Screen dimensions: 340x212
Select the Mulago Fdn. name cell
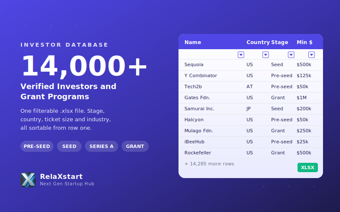point(198,131)
